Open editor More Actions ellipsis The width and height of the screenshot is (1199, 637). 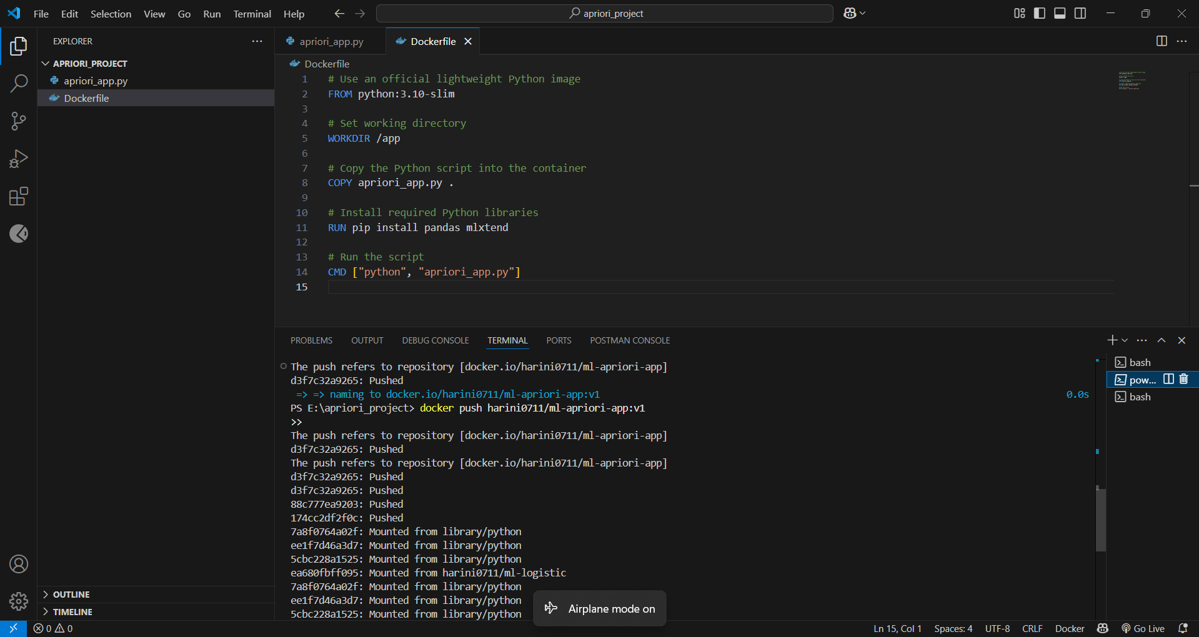click(1182, 41)
